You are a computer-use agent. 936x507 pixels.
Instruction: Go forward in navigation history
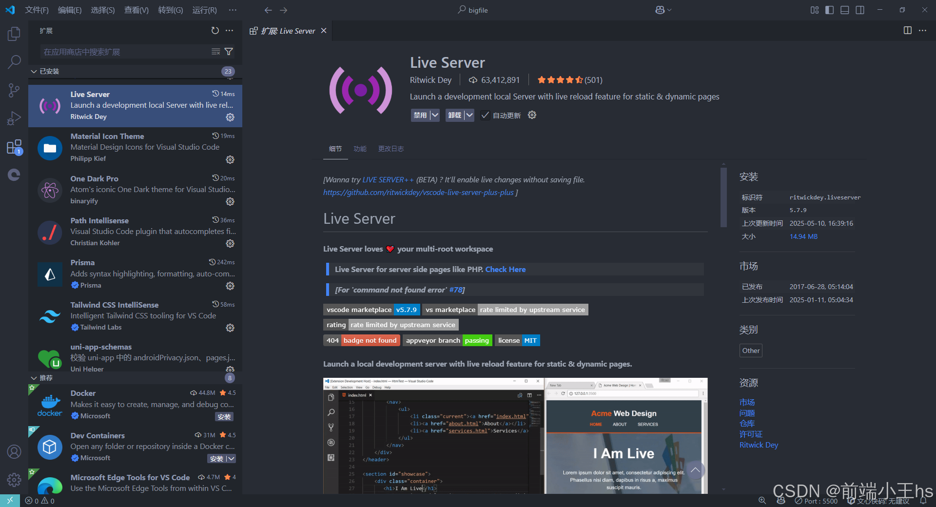[x=284, y=10]
